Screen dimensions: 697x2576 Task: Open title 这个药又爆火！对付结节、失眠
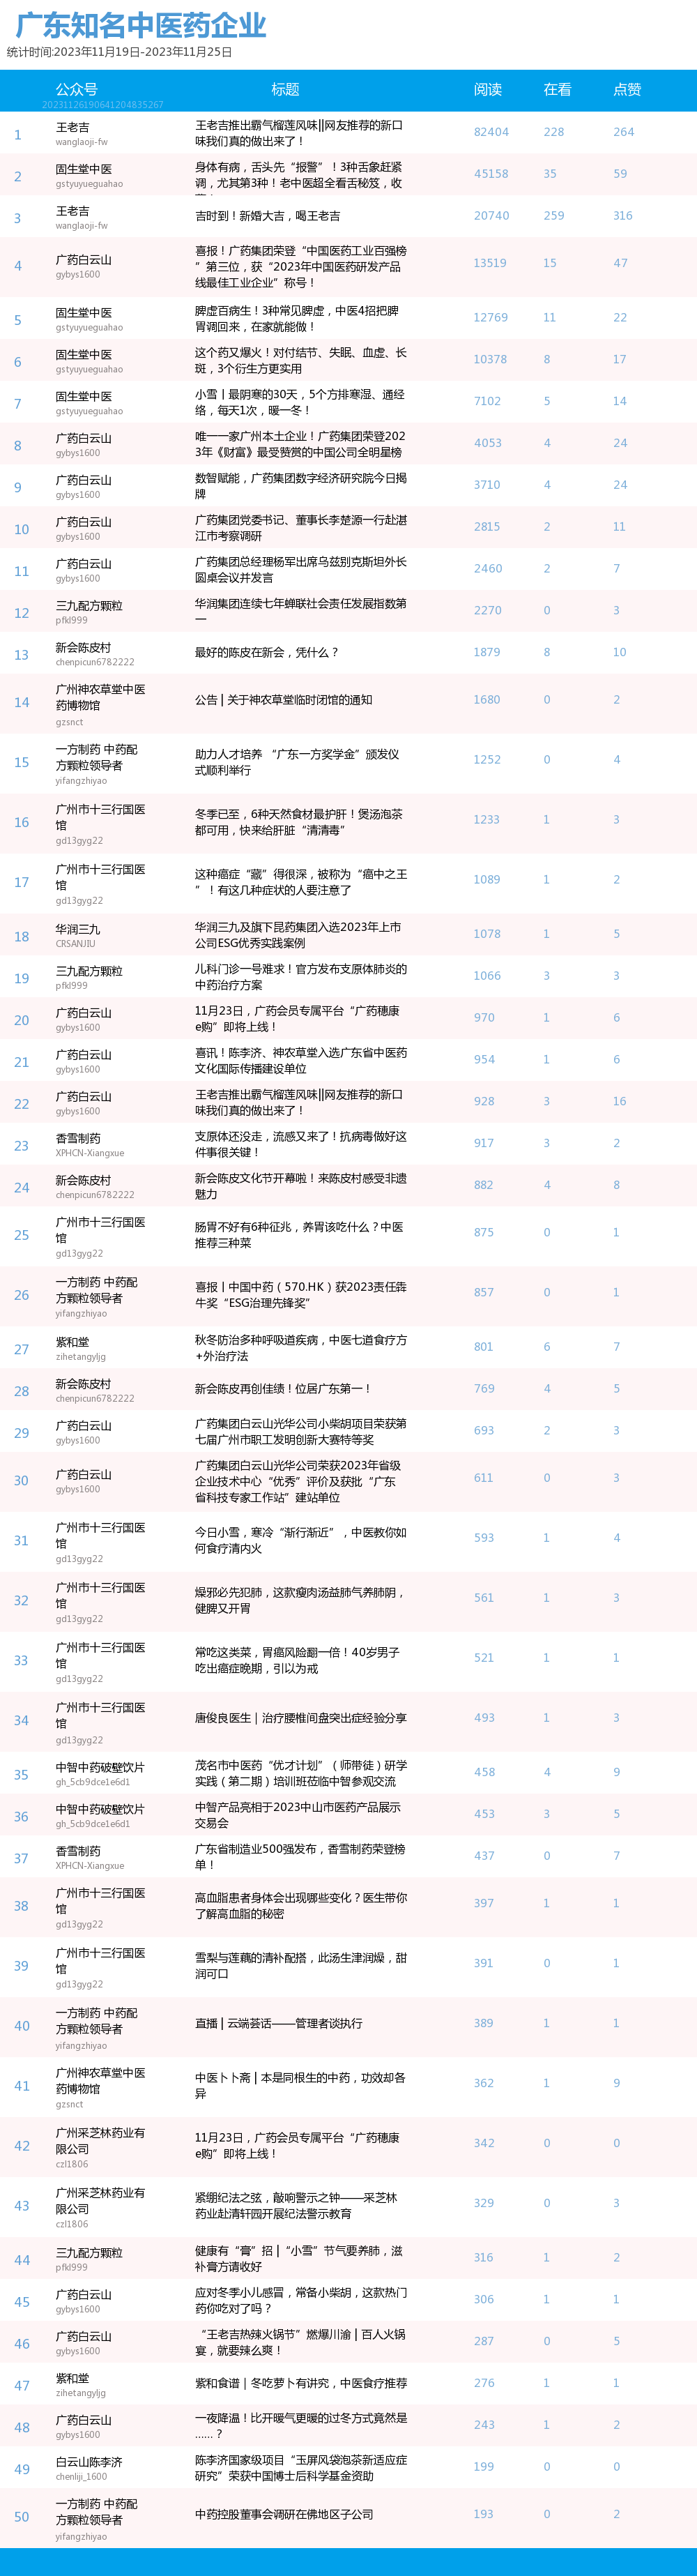(x=301, y=361)
